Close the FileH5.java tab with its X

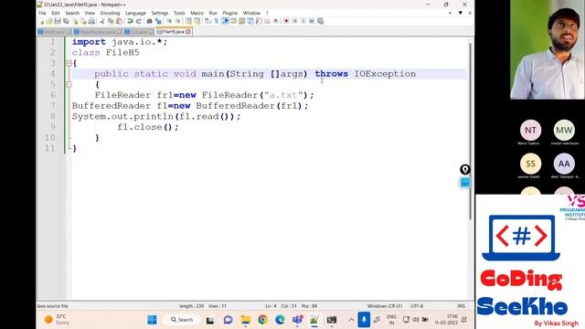188,32
